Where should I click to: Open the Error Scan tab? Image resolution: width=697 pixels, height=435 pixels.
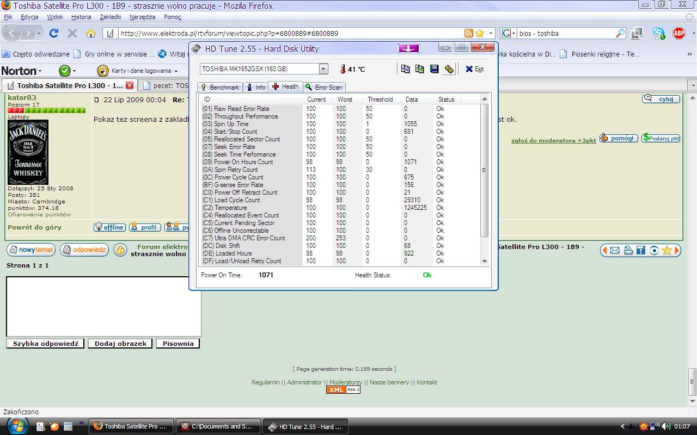pyautogui.click(x=324, y=87)
